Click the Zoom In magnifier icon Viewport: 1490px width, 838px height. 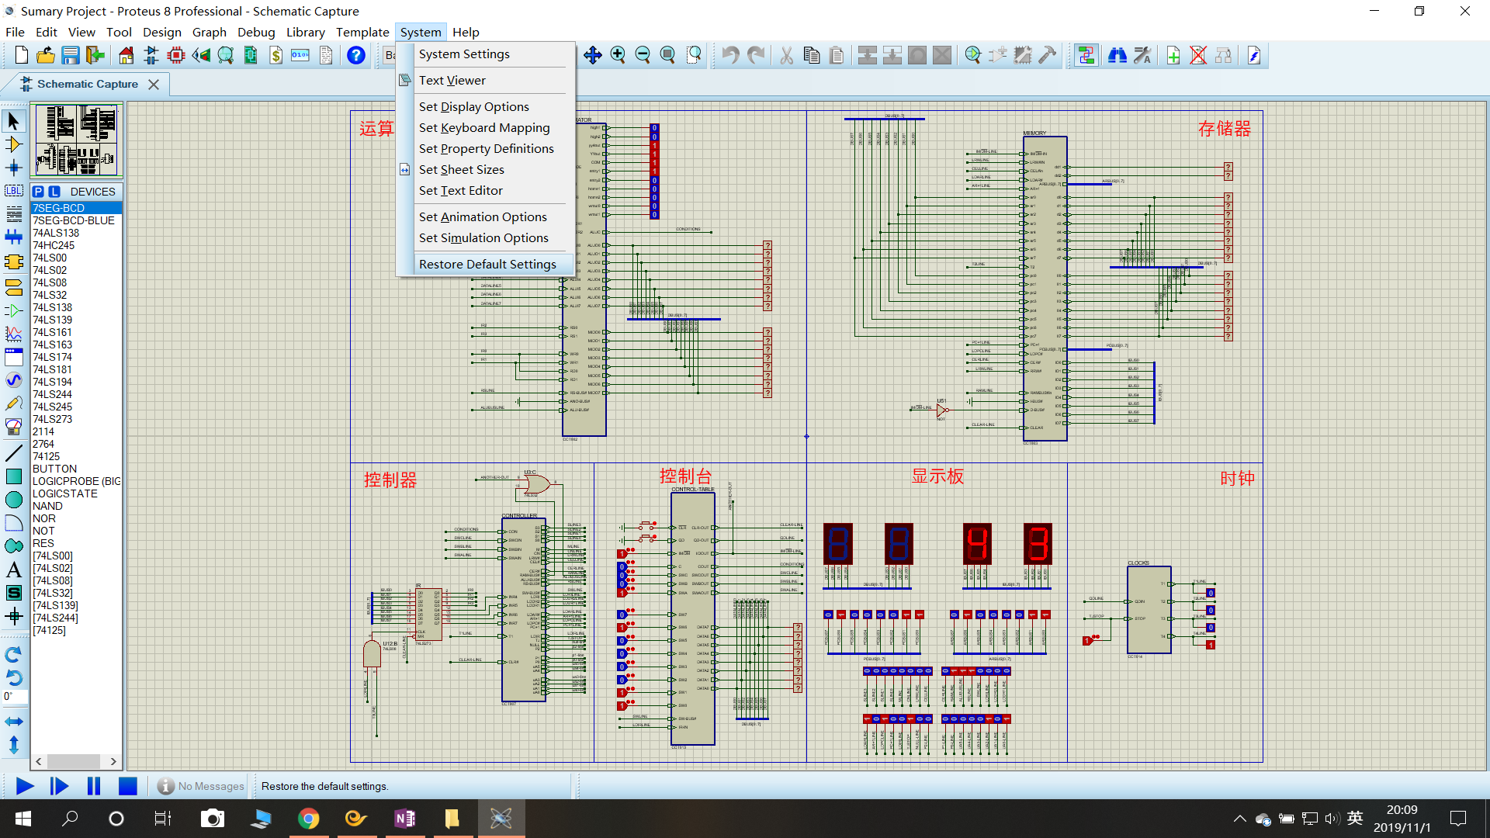coord(618,55)
